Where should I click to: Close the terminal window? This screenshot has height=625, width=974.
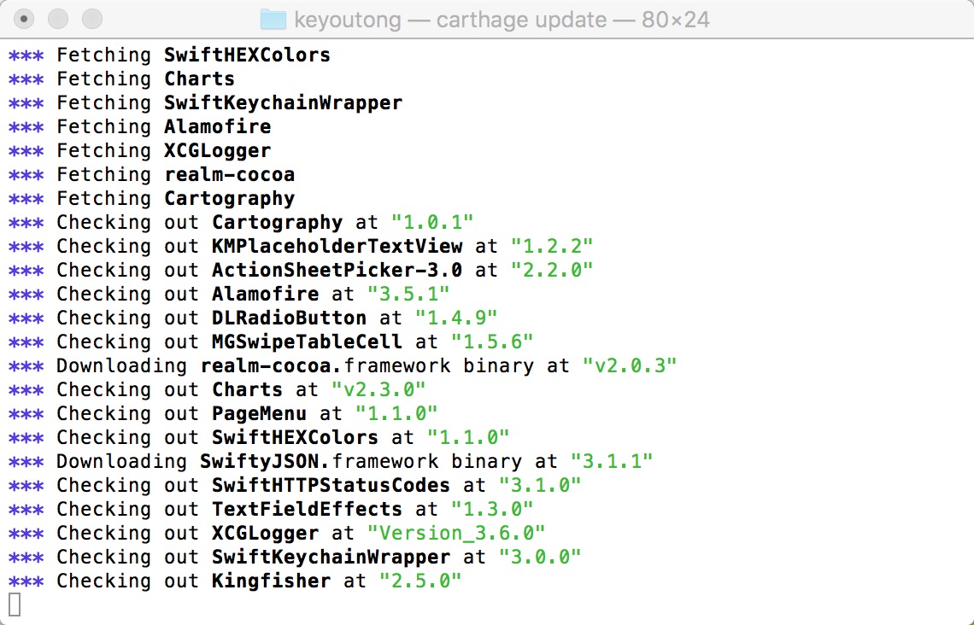pos(25,18)
